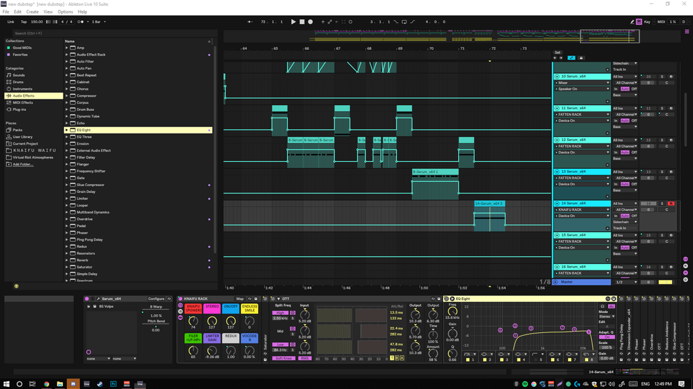Open the Options menu
Viewport: 693px width, 389px height.
click(65, 12)
